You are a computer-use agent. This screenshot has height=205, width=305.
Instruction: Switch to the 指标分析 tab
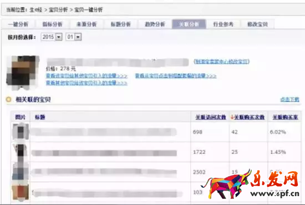click(52, 24)
